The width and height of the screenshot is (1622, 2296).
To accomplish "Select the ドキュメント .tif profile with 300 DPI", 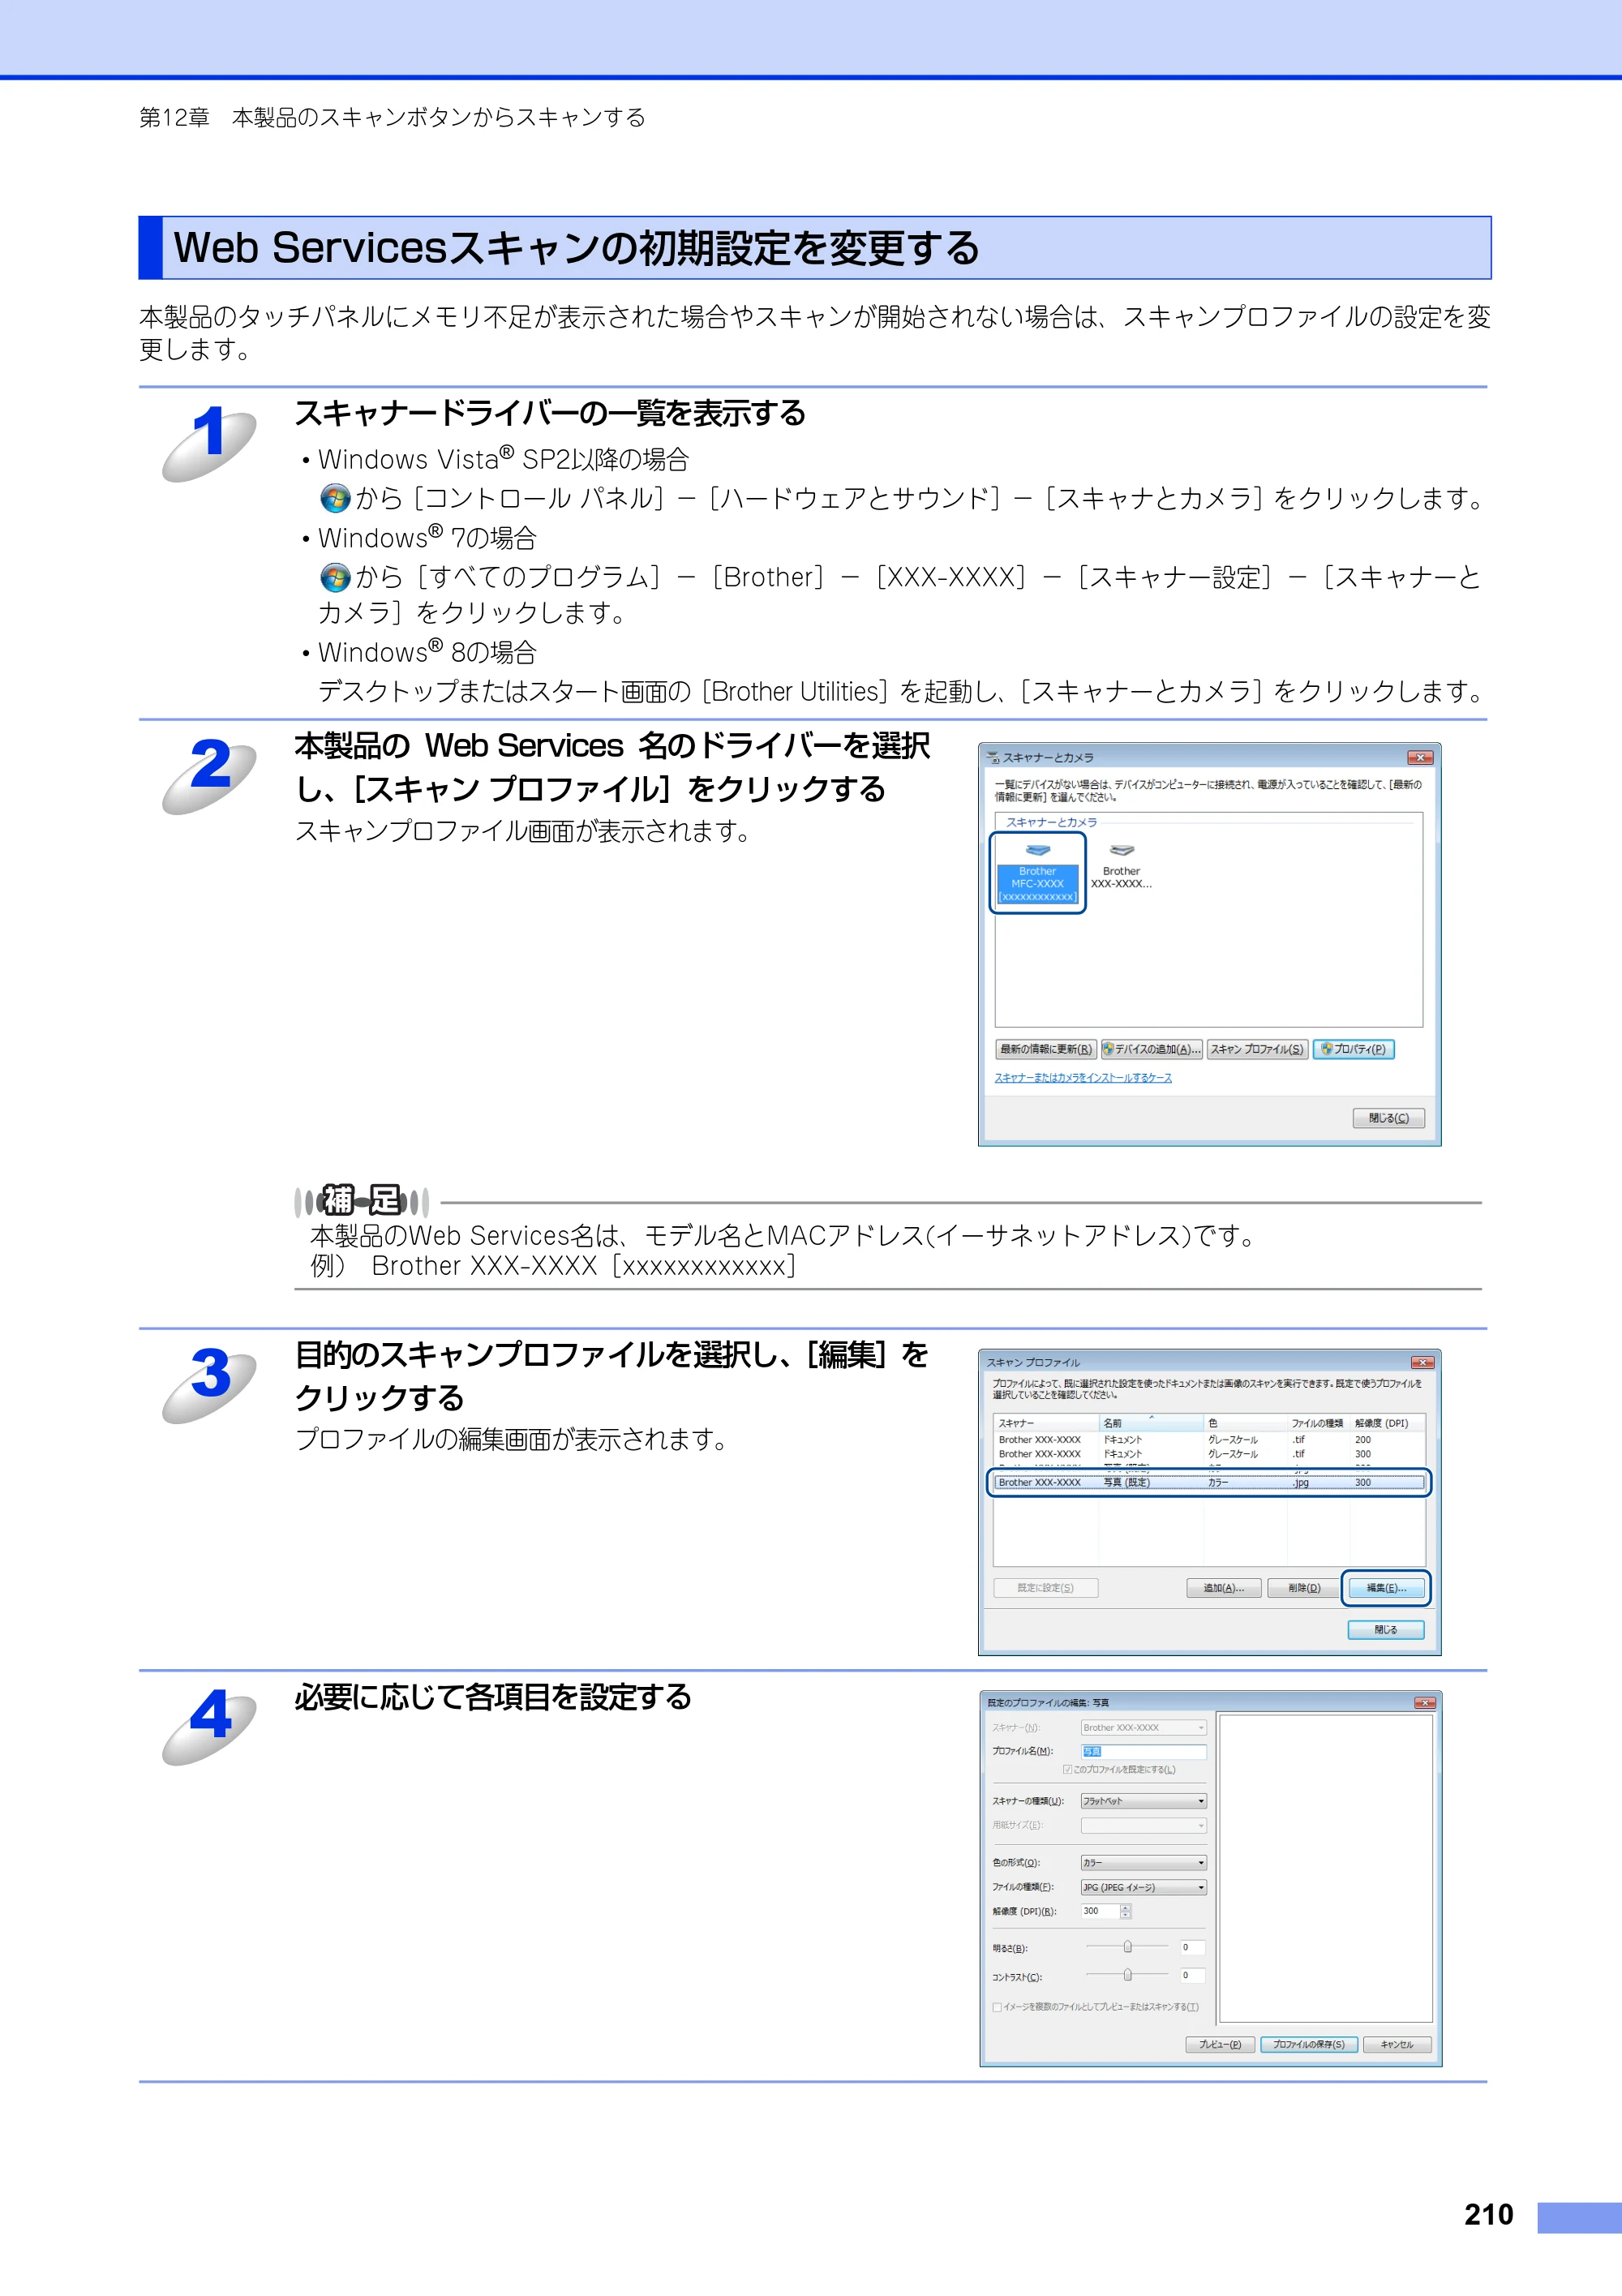I will coord(1209,1454).
